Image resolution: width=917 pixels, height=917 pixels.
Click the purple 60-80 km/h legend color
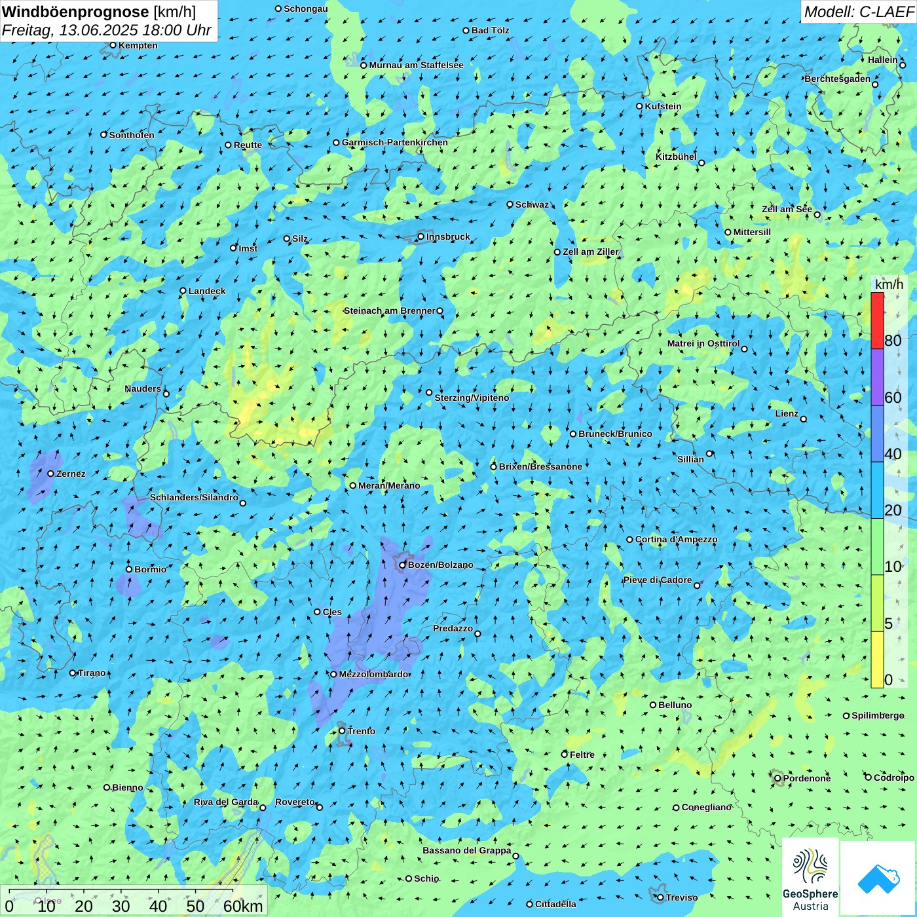pos(877,377)
